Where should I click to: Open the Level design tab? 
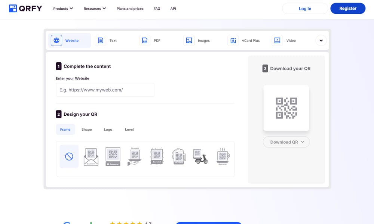129,130
